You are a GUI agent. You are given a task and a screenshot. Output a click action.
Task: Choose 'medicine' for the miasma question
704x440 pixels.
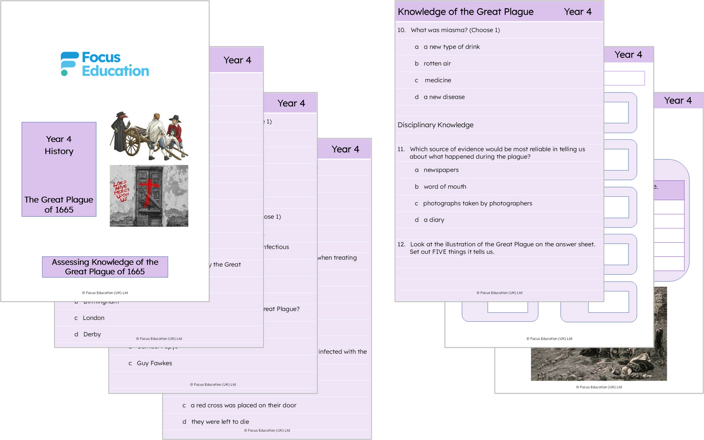[438, 80]
